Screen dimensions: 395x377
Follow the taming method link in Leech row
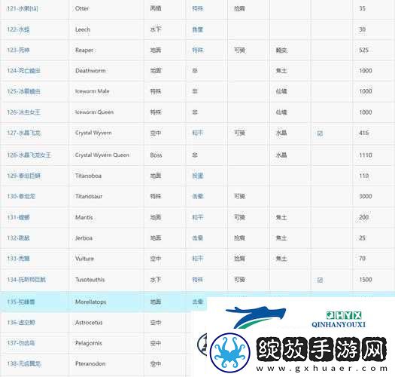[x=198, y=29]
